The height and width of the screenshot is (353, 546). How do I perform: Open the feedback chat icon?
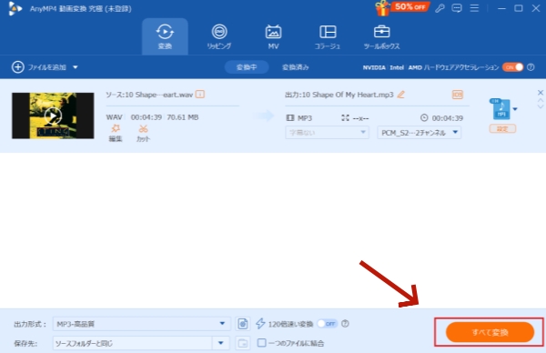click(457, 8)
